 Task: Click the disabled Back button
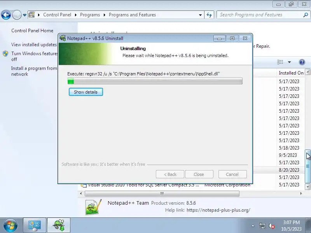tap(170, 174)
